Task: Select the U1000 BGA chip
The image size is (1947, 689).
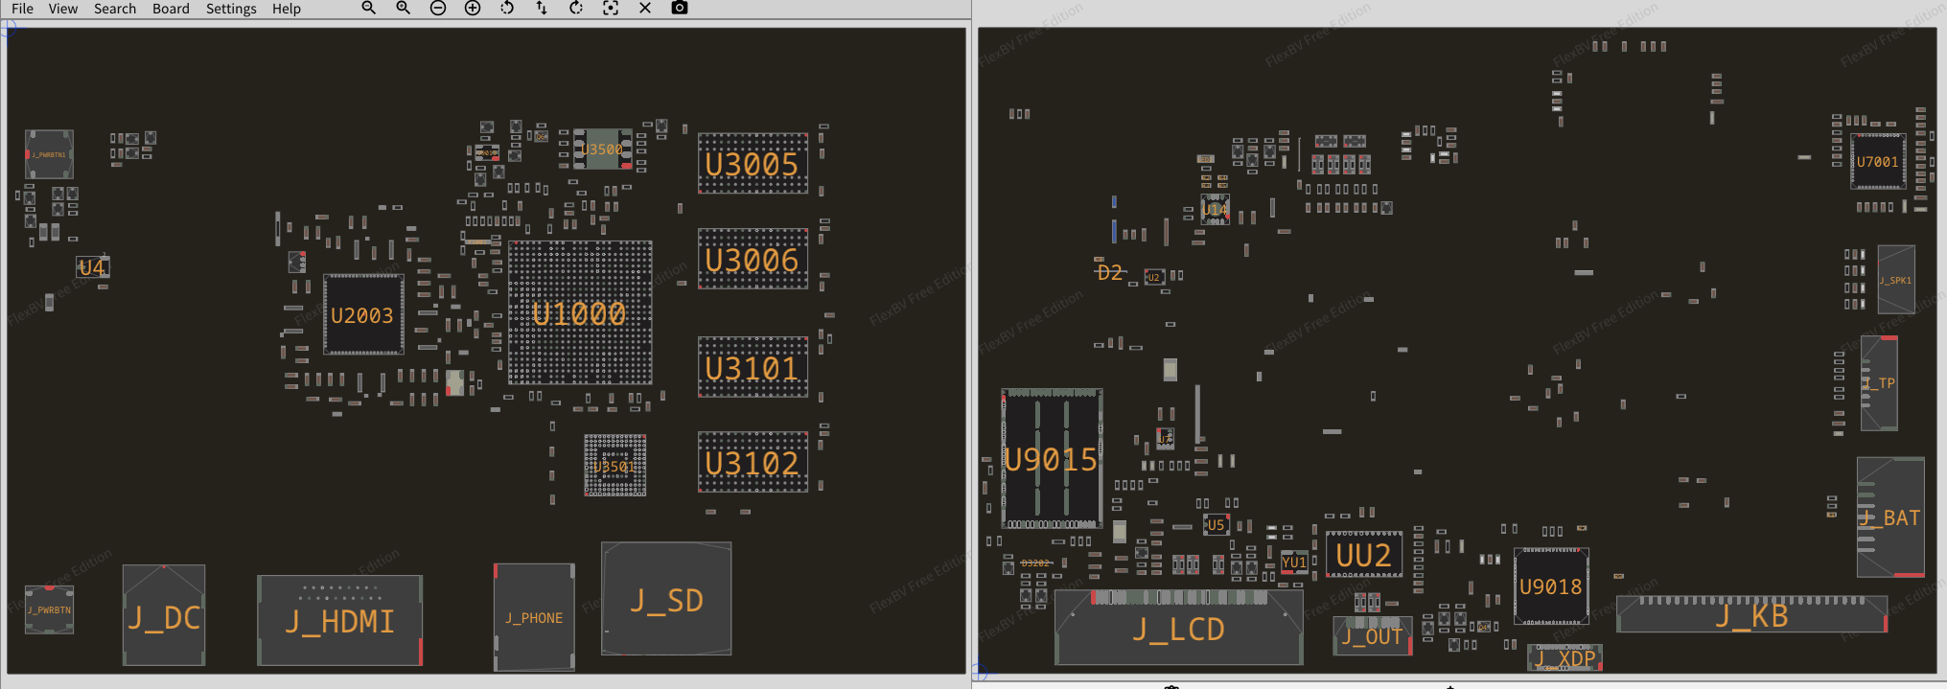Action: pos(580,313)
